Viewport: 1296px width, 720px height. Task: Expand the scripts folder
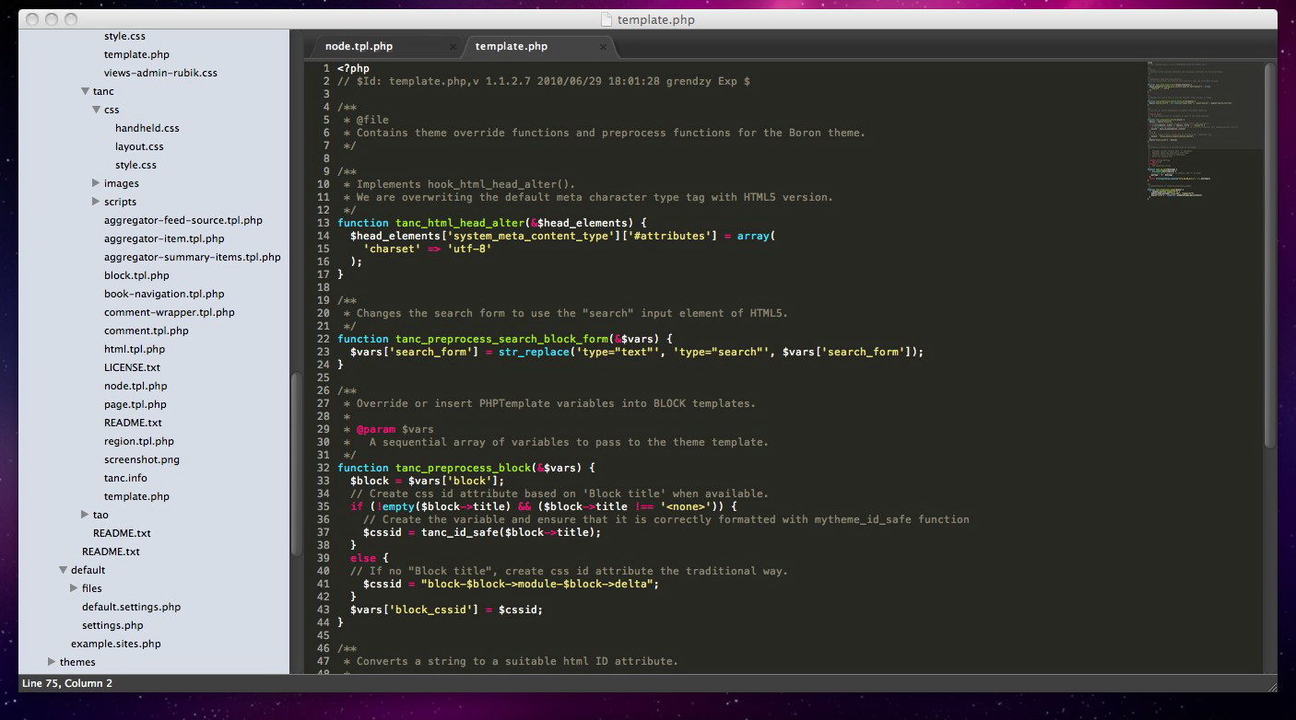[x=96, y=202]
